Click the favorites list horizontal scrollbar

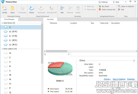tap(91, 51)
